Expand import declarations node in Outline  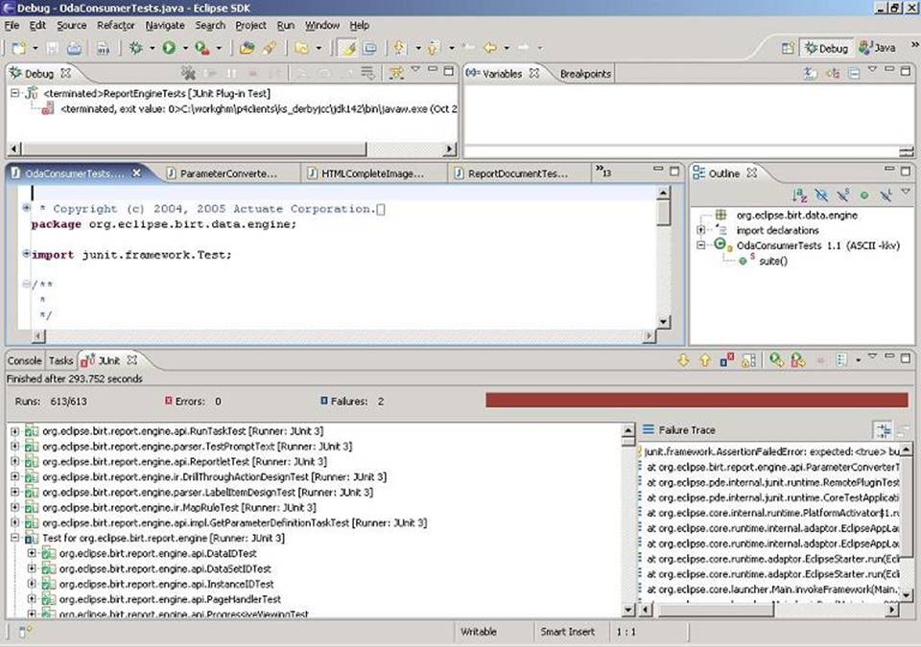pyautogui.click(x=700, y=230)
